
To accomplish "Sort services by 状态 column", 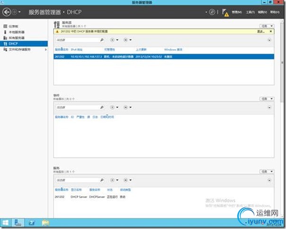I will (110, 190).
